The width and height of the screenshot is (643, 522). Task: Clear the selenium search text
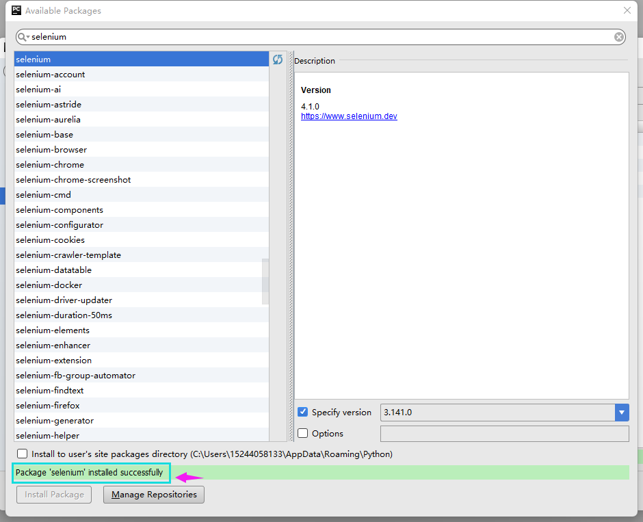coord(619,38)
